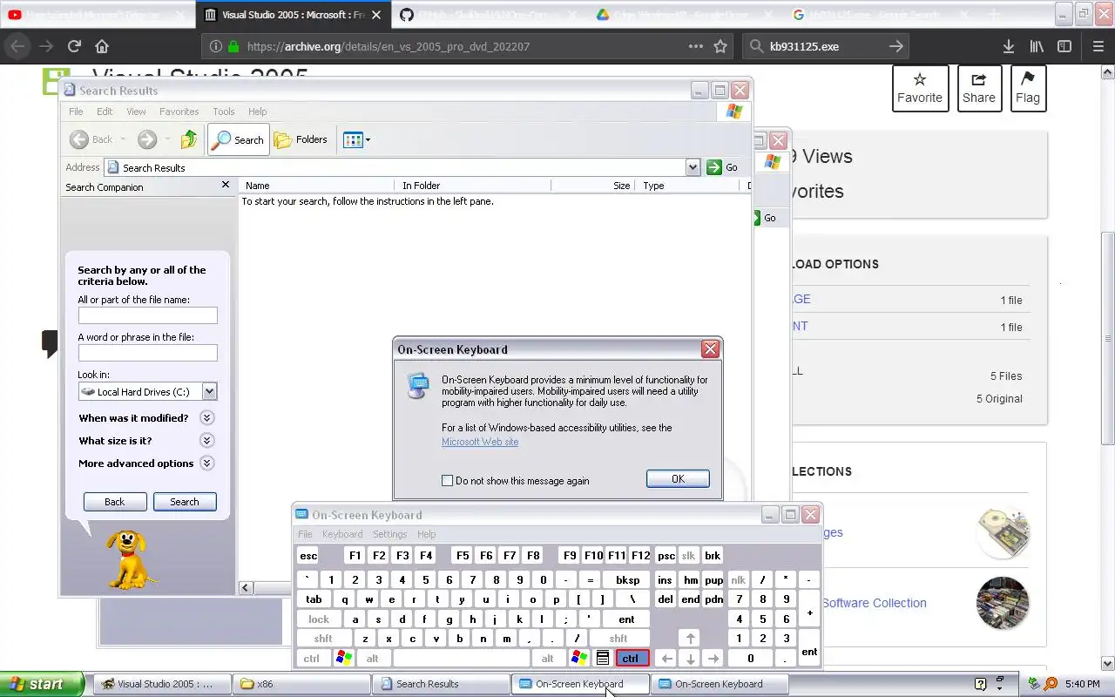Open Firefox downloads arrow icon
Image resolution: width=1115 pixels, height=697 pixels.
[1008, 46]
